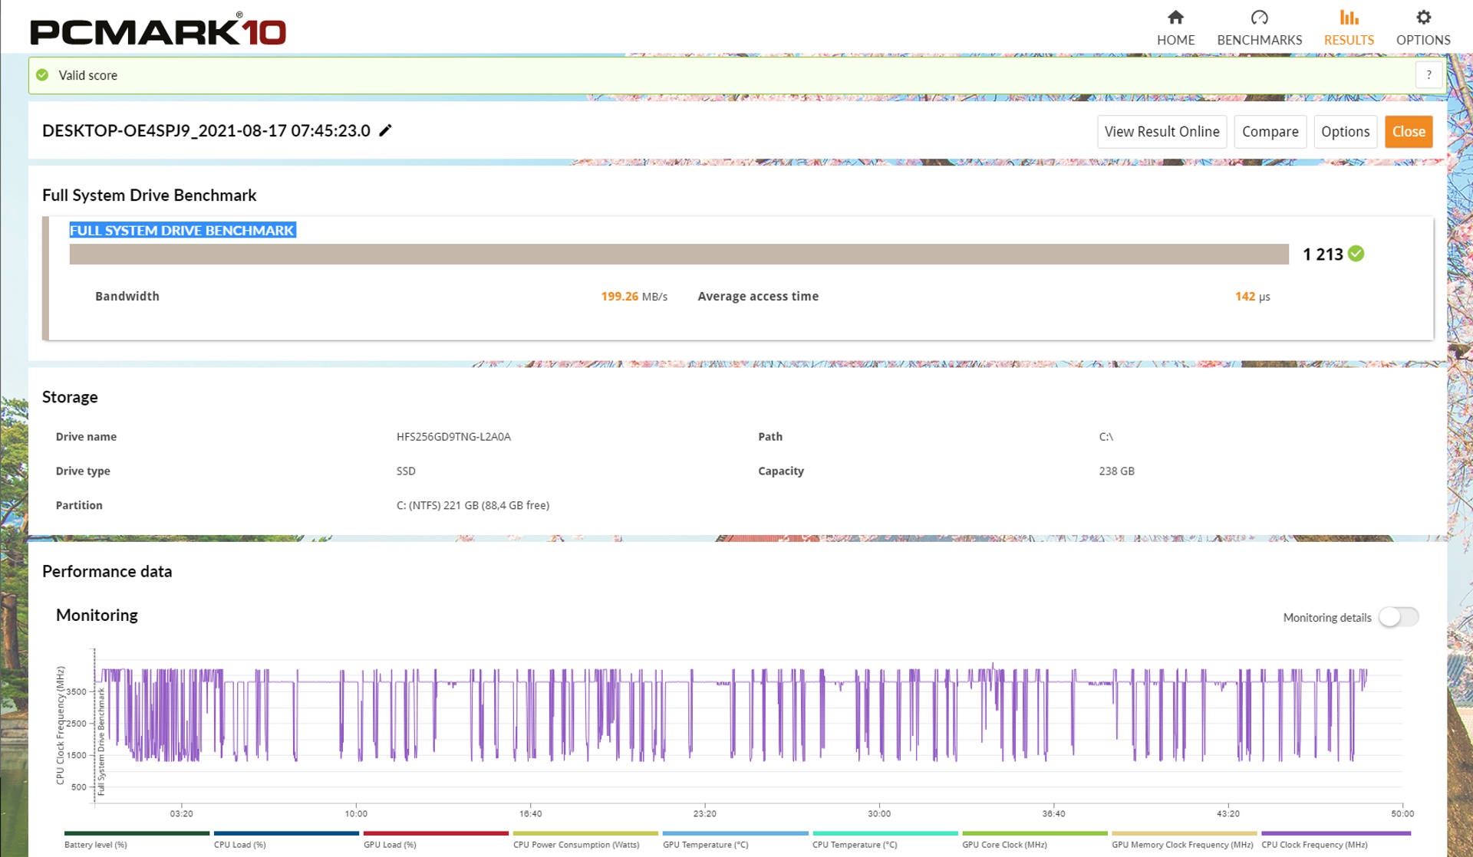
Task: Click View Result Online button
Action: 1162,132
